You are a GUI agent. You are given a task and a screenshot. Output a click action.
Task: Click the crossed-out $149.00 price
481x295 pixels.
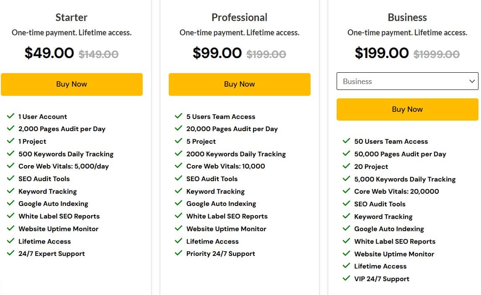click(98, 54)
